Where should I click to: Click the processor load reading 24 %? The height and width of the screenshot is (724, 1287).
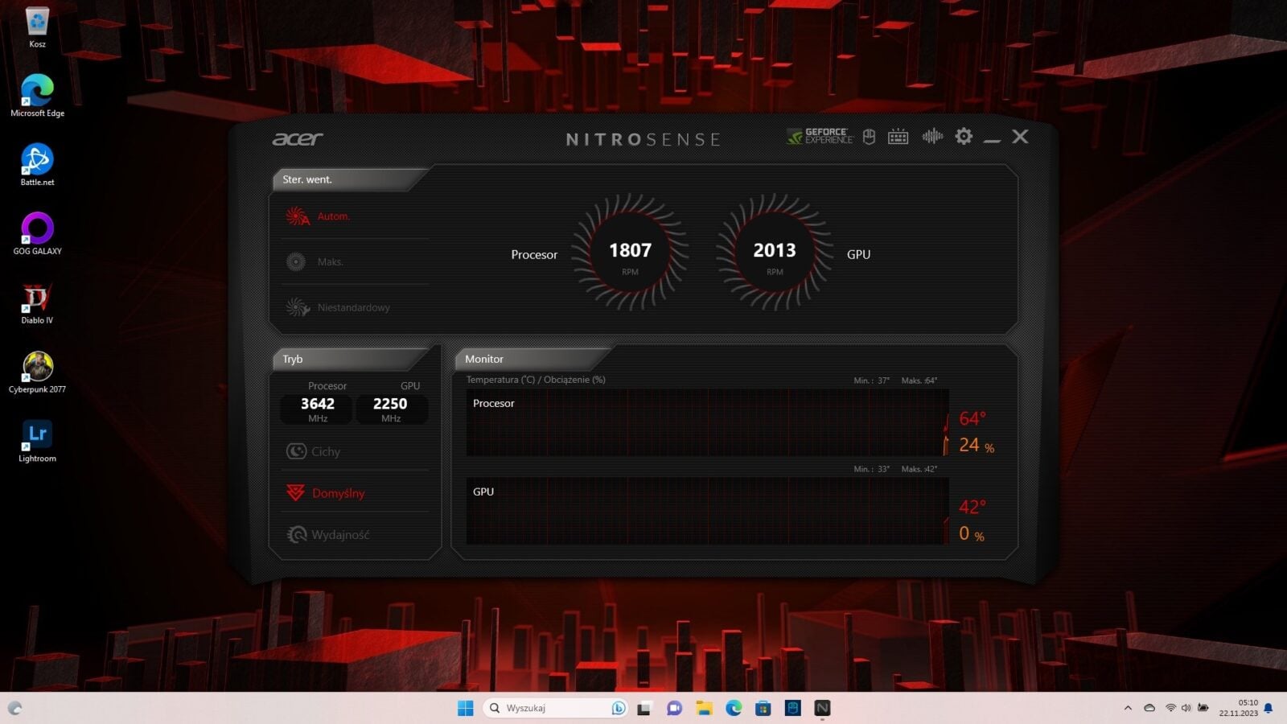977,445
